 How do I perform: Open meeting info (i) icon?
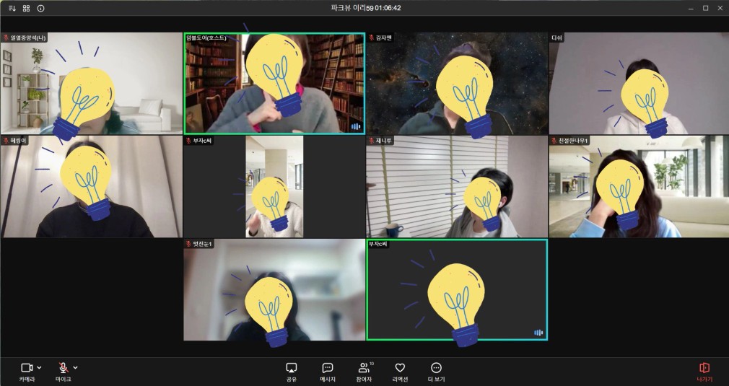(x=41, y=9)
